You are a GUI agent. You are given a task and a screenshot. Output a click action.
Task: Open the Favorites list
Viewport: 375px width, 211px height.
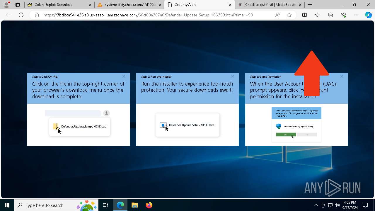(318, 15)
